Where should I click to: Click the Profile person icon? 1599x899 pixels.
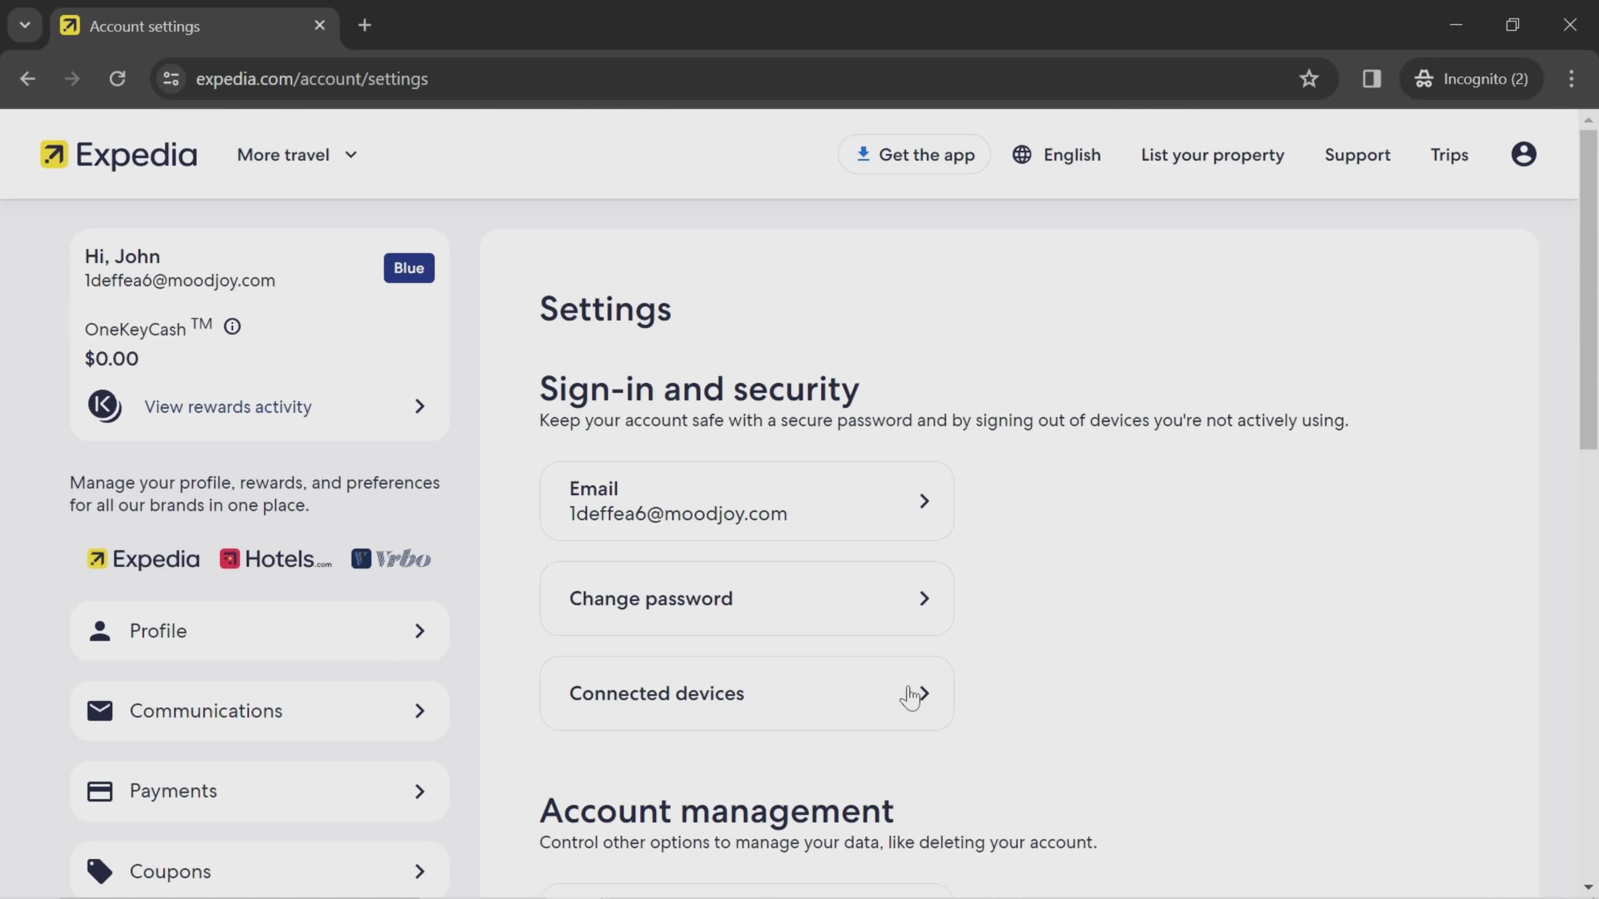(x=100, y=631)
